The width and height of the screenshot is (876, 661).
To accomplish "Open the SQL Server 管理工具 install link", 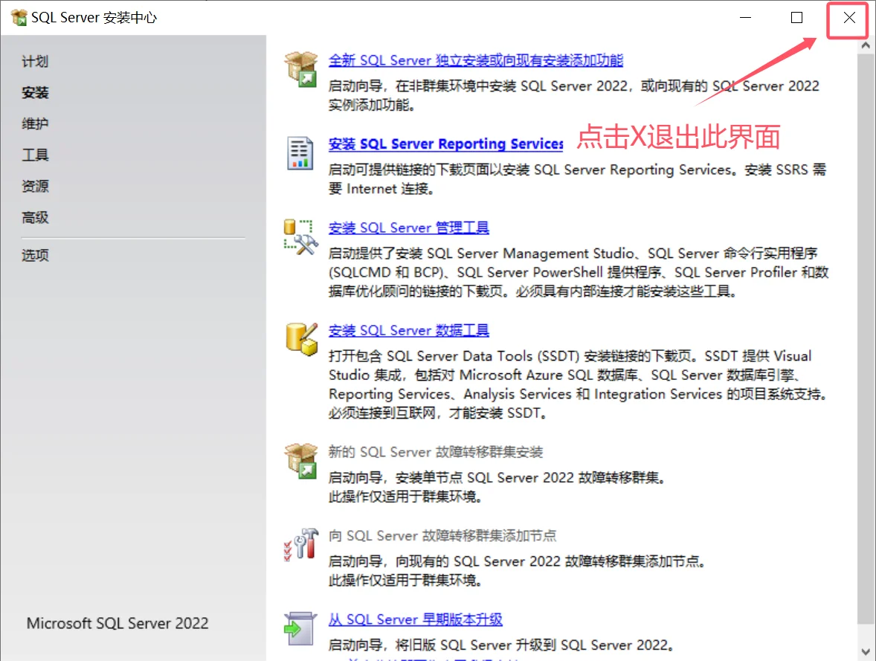I will click(408, 228).
